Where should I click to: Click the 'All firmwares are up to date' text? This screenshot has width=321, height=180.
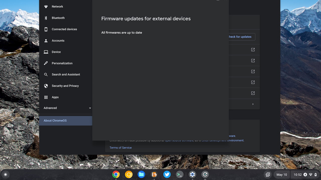[x=122, y=32]
